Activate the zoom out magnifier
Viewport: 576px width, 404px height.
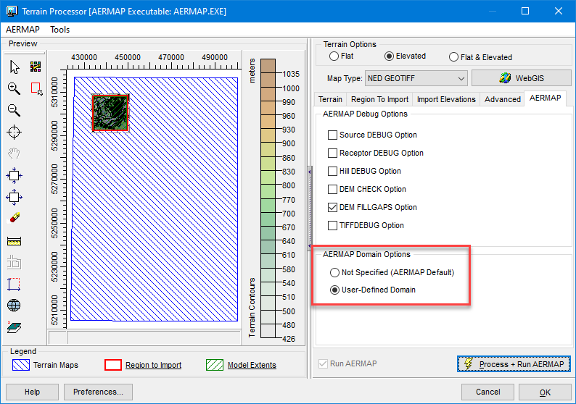[x=14, y=110]
